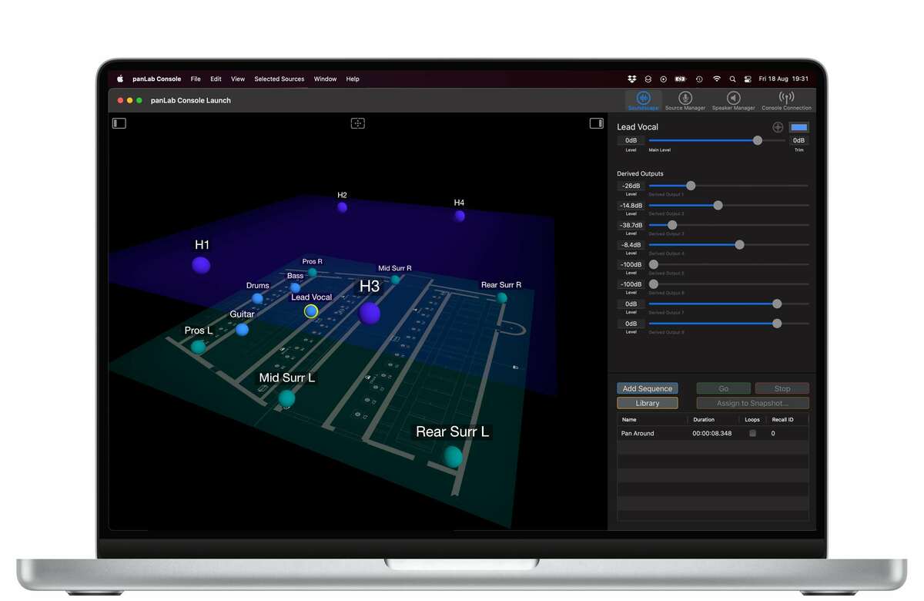Open the Source Manager view
This screenshot has width=924, height=601.
coord(685,101)
